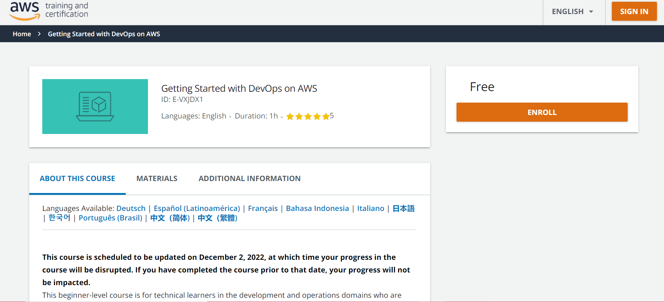This screenshot has height=302, width=664.
Task: Select the ABOUT THIS COURSE tab
Action: point(77,179)
